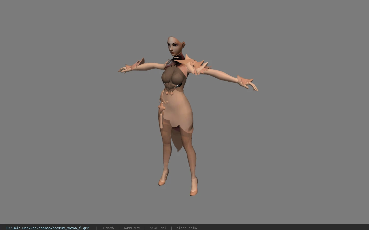
Task: Click the "6499 vtx" vertex count
Action: coord(132,228)
